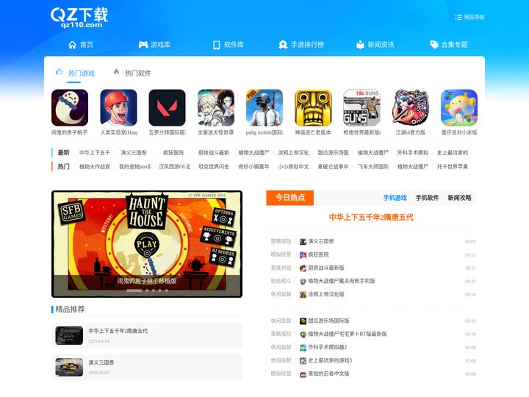This screenshot has width=529, height=397.
Task: Open 精品推荐 thumbnail for 中华上下五千年2隋唐五代
Action: (69, 335)
